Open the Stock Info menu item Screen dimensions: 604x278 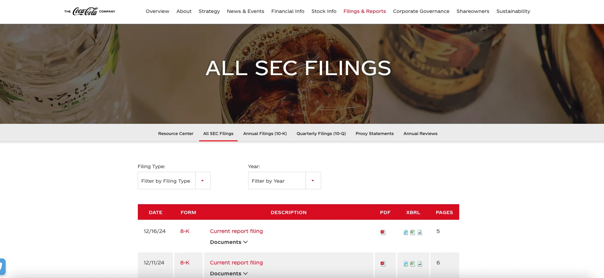tap(324, 11)
